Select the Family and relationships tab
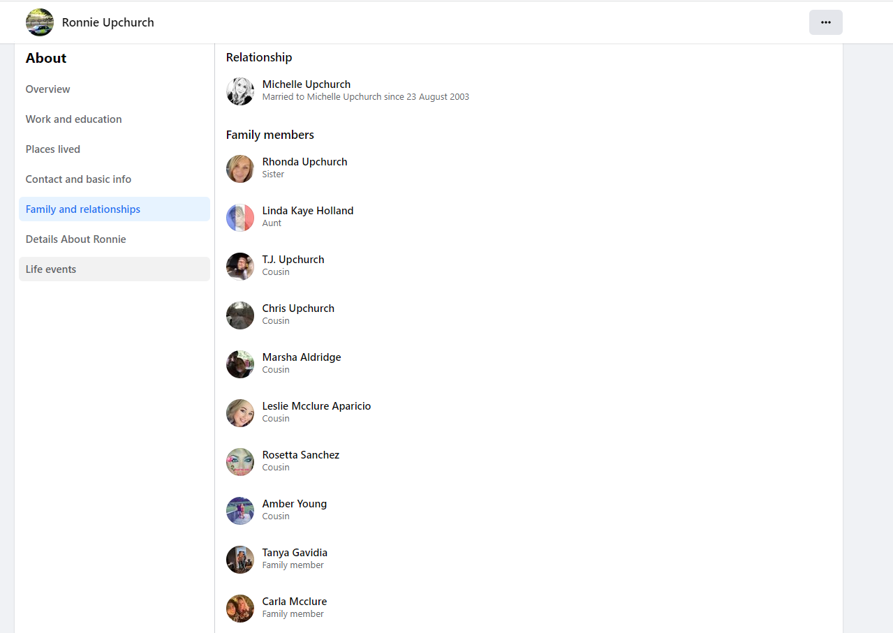Viewport: 893px width, 633px height. [x=83, y=209]
